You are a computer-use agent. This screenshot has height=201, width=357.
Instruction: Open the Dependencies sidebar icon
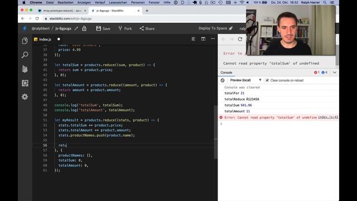[x=25, y=83]
